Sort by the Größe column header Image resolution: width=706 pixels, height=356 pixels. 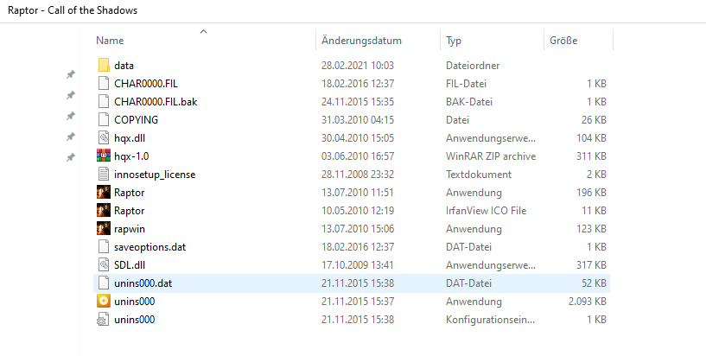(x=563, y=41)
